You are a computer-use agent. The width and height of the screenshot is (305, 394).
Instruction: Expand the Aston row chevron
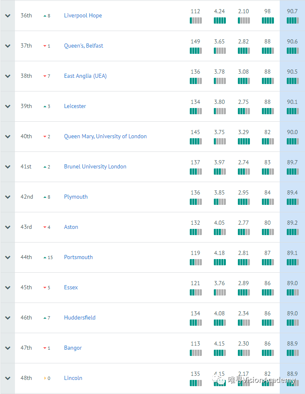[x=8, y=227]
